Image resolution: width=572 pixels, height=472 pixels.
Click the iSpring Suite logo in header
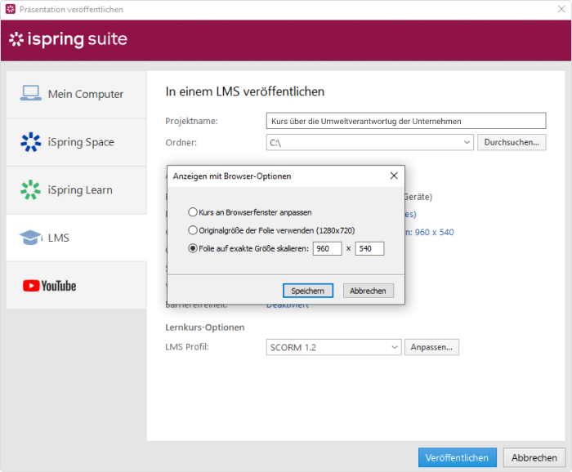(x=68, y=39)
